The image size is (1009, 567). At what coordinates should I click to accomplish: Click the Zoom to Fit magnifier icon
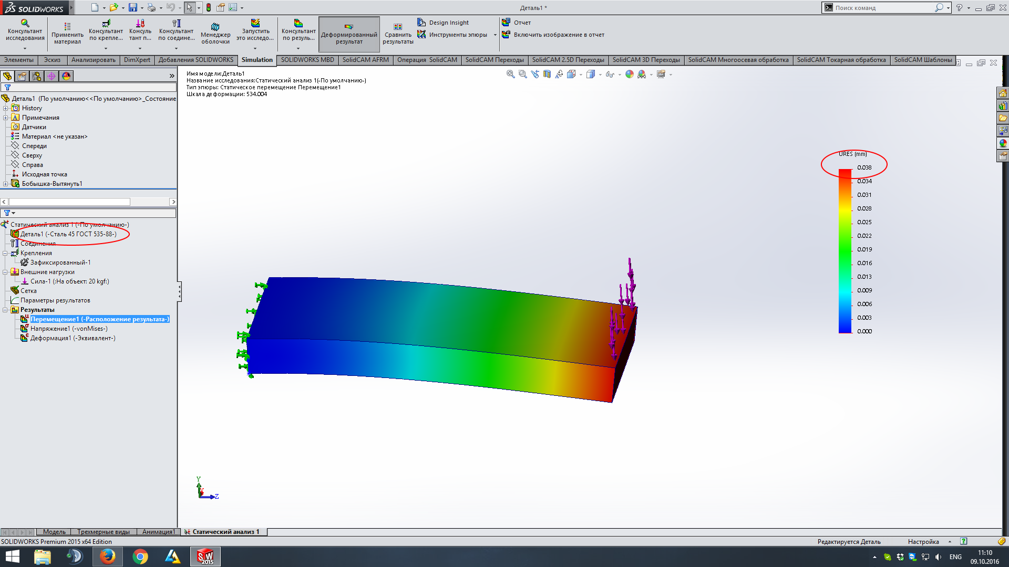(x=510, y=75)
